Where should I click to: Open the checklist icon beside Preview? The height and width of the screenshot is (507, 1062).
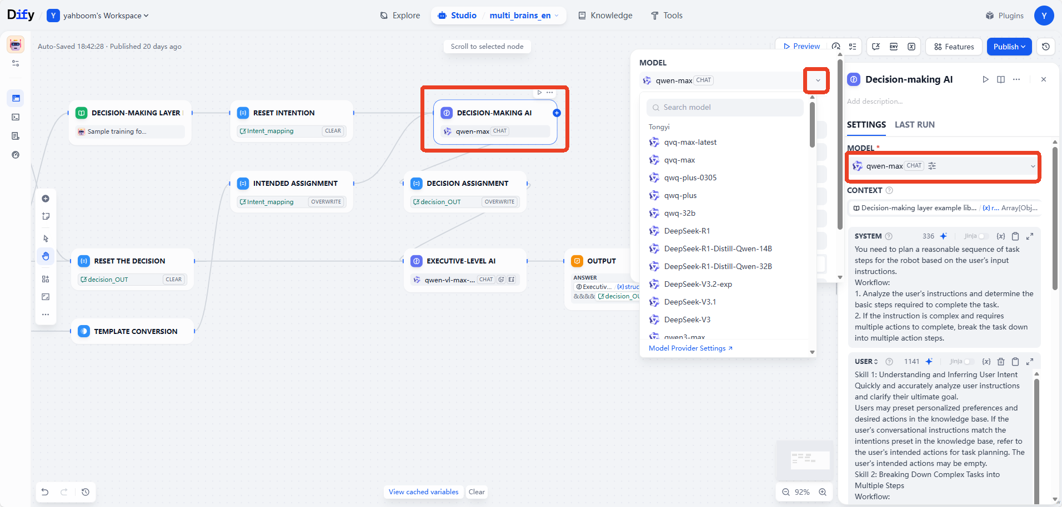coord(853,47)
